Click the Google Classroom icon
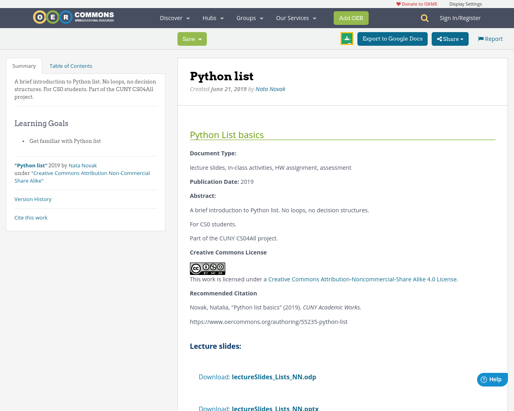Screen dimensions: 514x411 [347, 39]
